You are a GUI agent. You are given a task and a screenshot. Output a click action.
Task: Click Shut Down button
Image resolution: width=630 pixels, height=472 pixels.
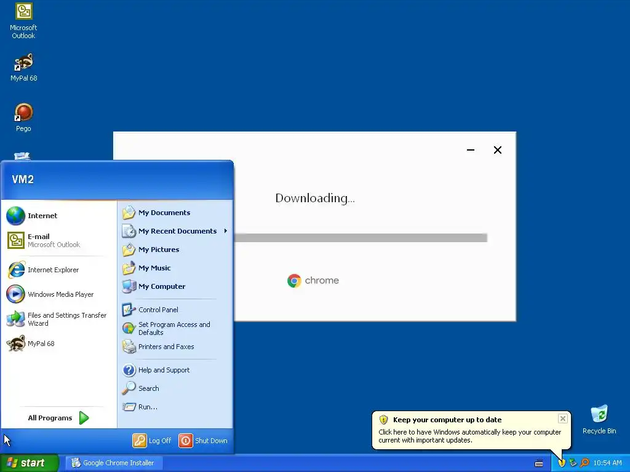click(203, 441)
